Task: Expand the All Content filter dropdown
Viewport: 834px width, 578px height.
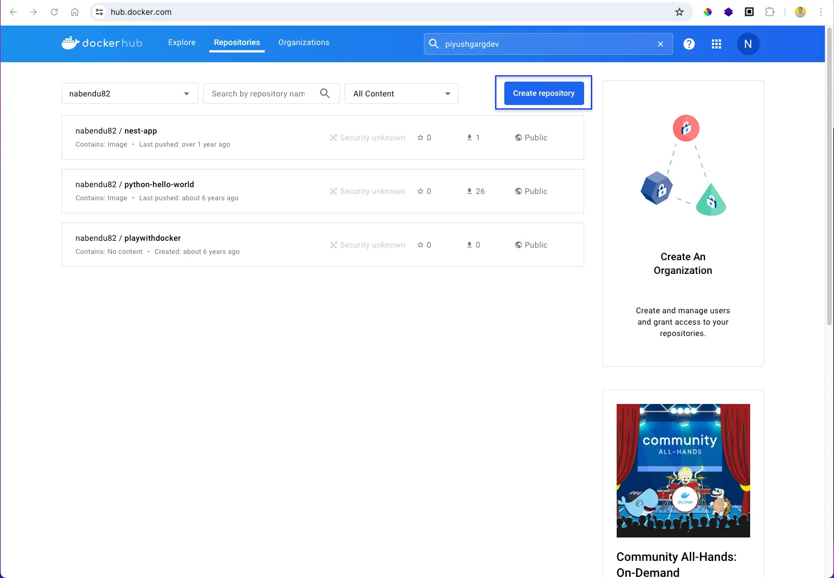Action: 402,94
